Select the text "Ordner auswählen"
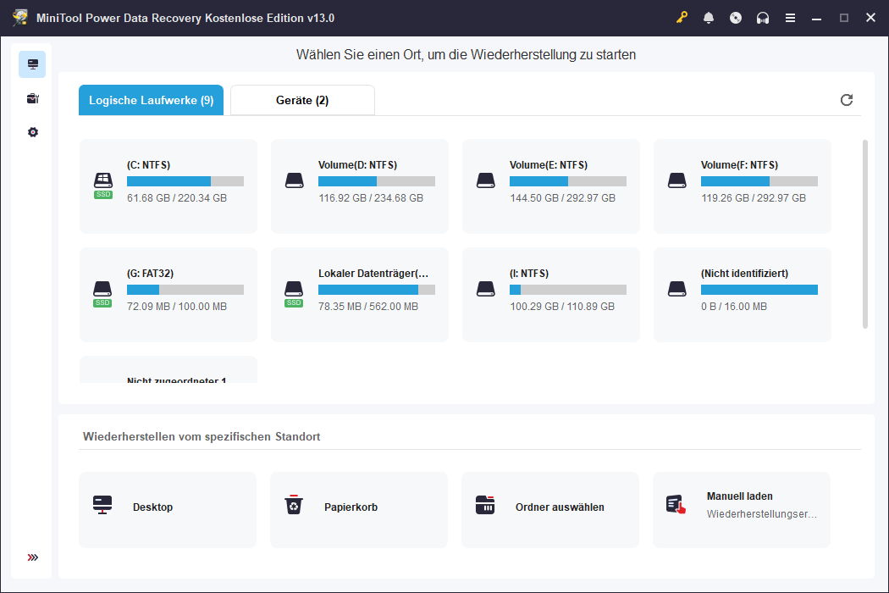Image resolution: width=889 pixels, height=593 pixels. pyautogui.click(x=560, y=507)
